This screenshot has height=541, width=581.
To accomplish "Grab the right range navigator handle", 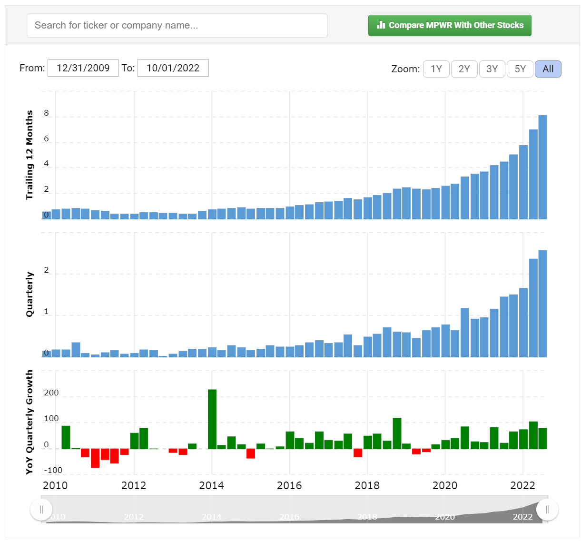I will click(x=547, y=510).
